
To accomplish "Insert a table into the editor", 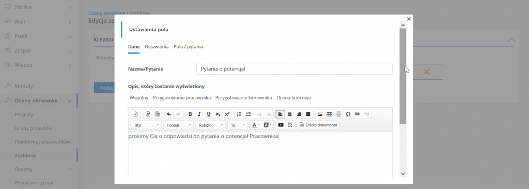I will (x=330, y=114).
